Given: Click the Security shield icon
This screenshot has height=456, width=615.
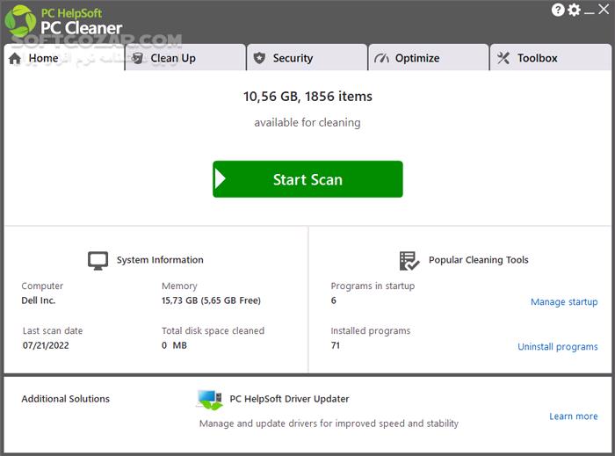Looking at the screenshot, I should click(x=259, y=58).
